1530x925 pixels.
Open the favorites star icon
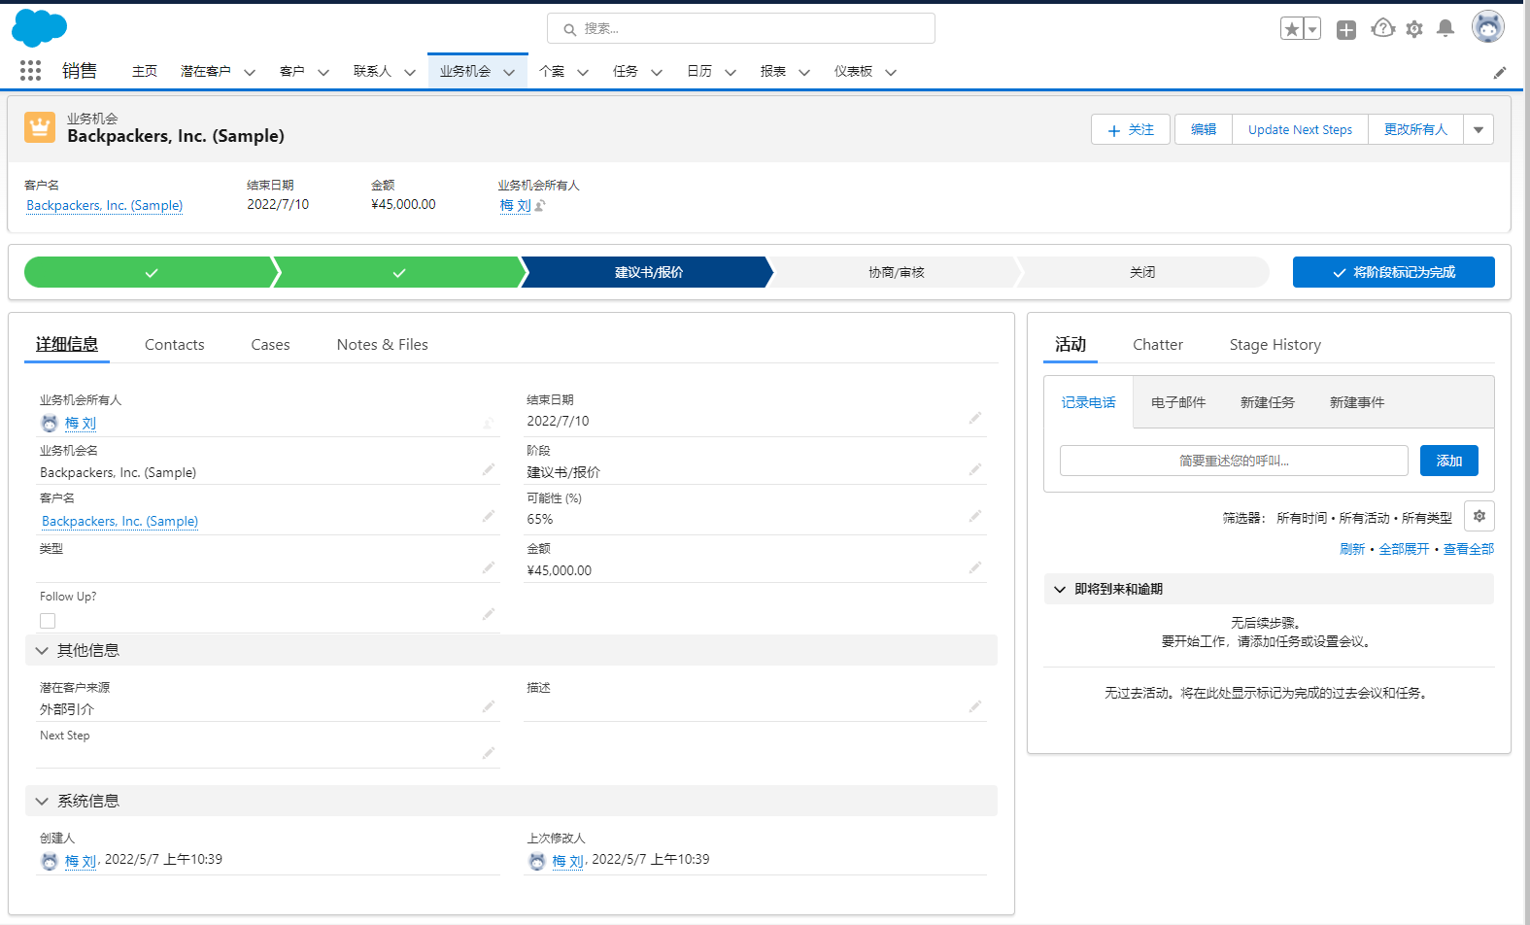point(1292,29)
